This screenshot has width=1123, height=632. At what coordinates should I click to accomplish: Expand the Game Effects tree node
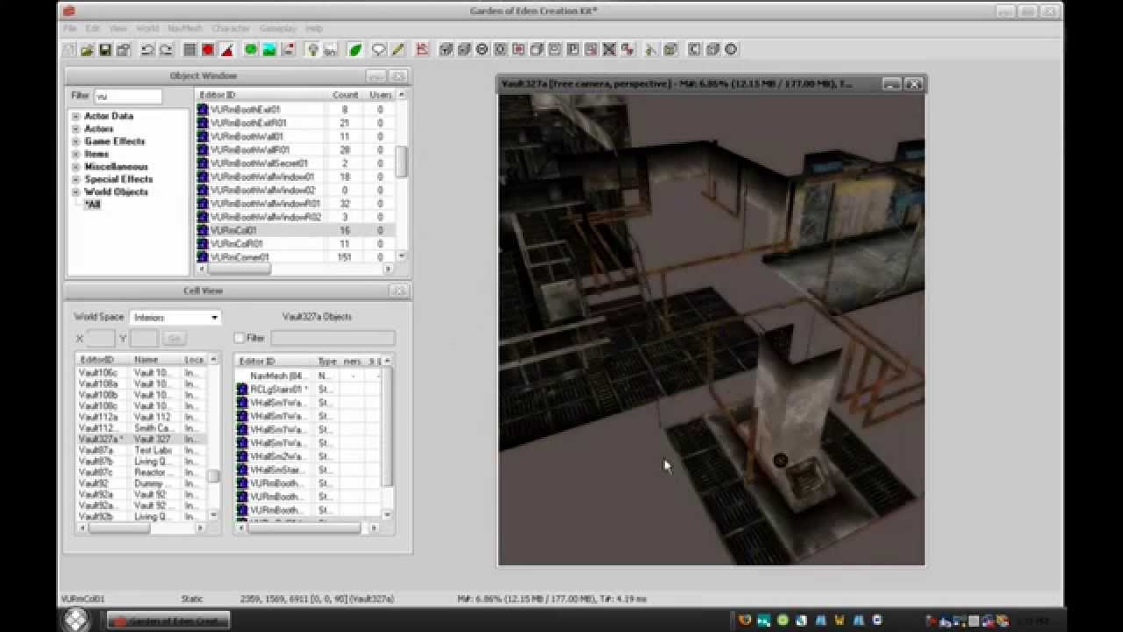[x=76, y=141]
